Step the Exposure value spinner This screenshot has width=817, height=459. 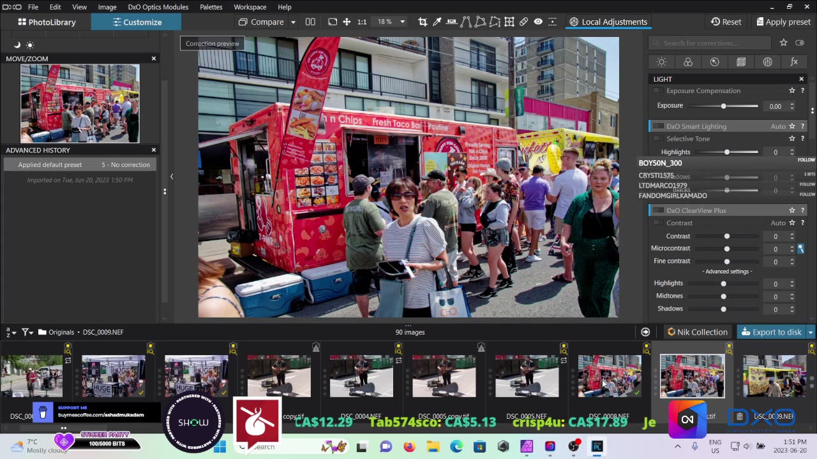point(792,106)
